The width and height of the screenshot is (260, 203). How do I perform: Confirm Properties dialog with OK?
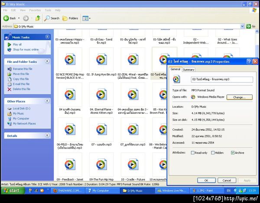pyautogui.click(x=206, y=180)
